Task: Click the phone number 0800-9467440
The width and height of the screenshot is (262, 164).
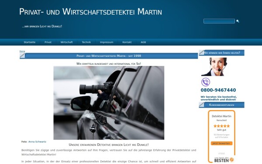Action: click(218, 90)
